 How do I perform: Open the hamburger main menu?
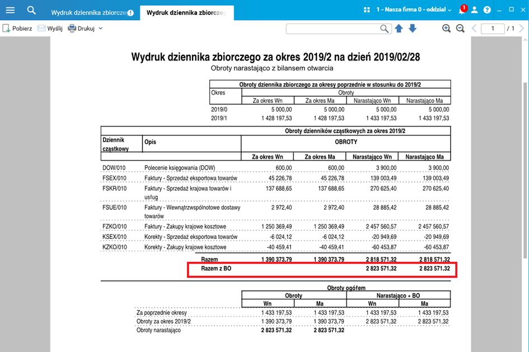(x=11, y=10)
